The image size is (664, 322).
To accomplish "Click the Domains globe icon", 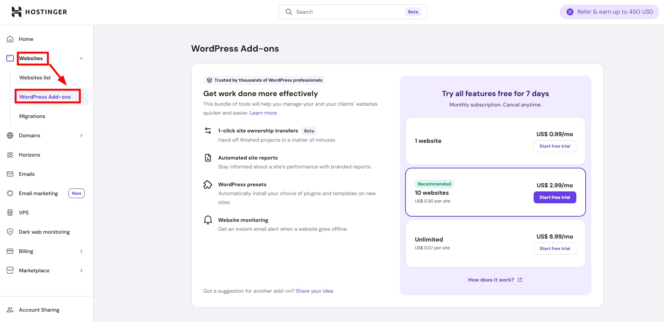I will tap(10, 135).
